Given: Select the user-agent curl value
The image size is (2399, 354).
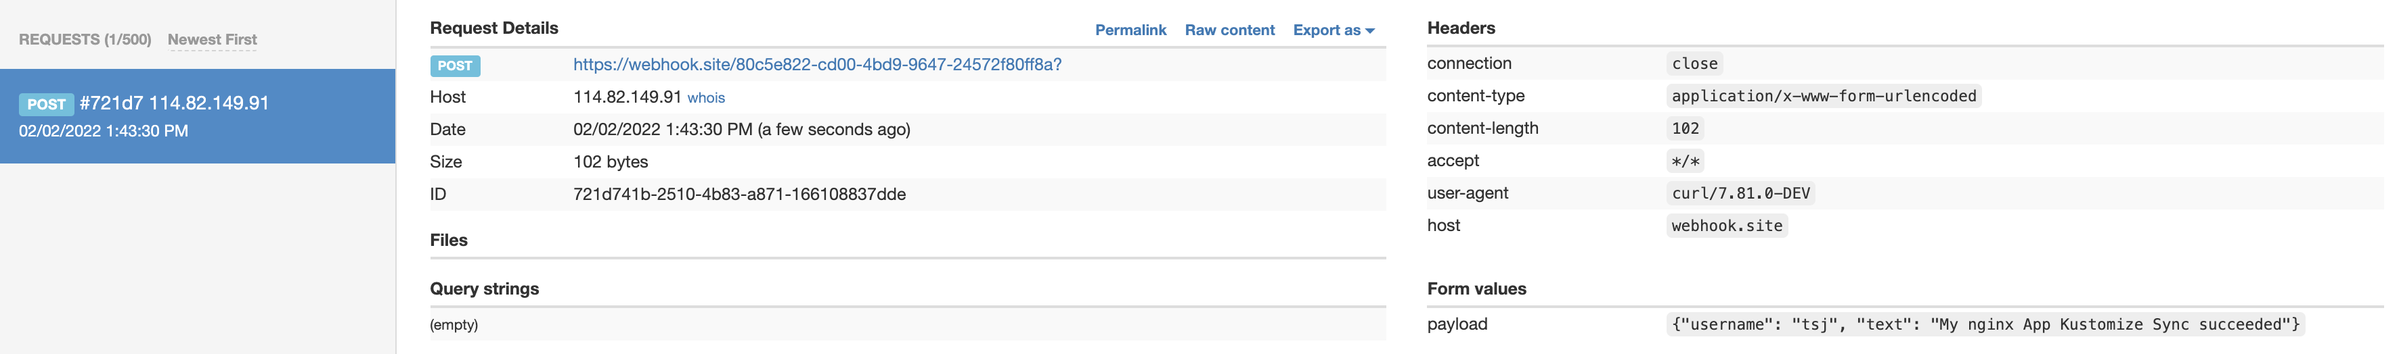Looking at the screenshot, I should pyautogui.click(x=1740, y=193).
